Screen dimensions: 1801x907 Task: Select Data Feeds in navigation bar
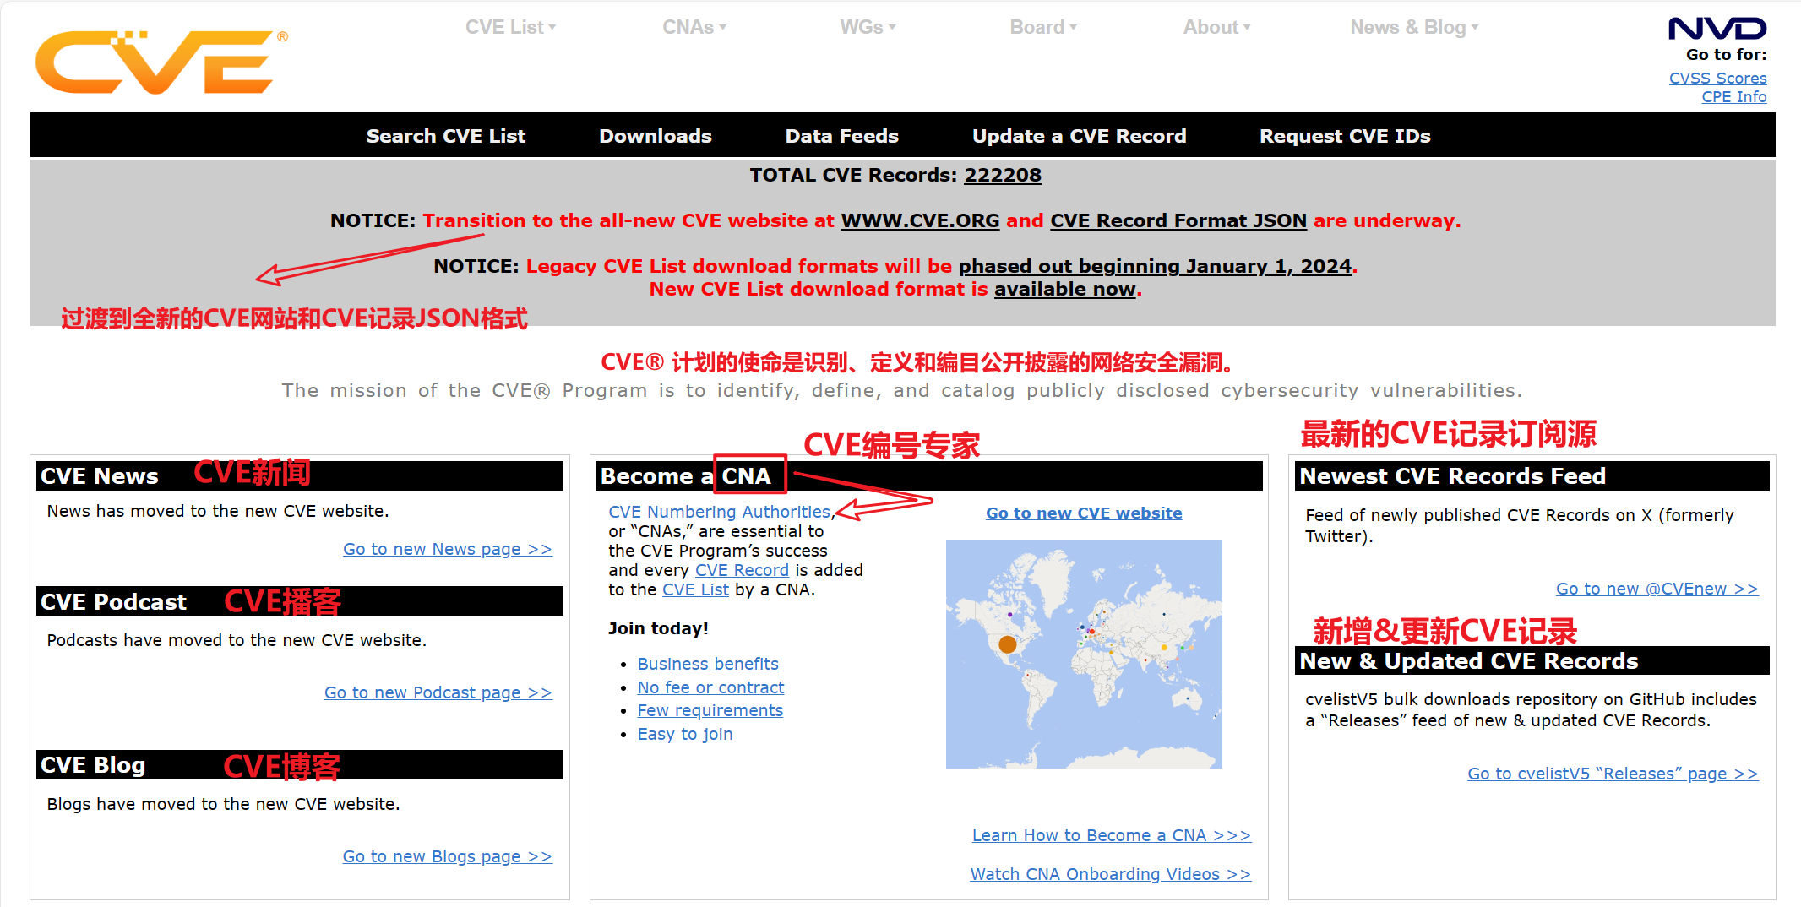(x=841, y=135)
